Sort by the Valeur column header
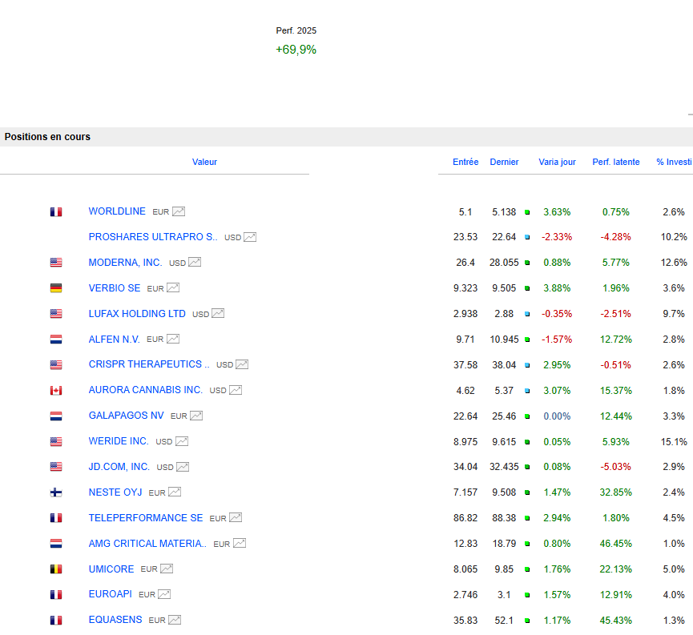 click(204, 163)
